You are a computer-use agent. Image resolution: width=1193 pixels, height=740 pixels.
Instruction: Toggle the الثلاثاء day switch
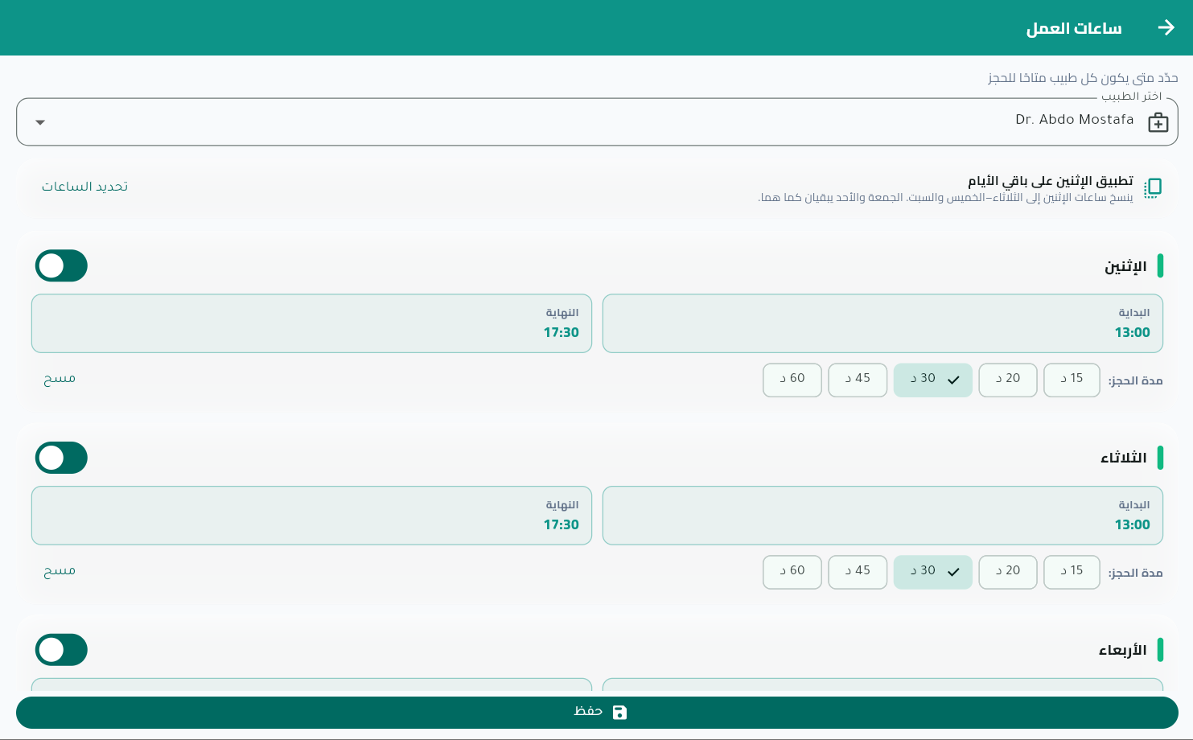tap(61, 458)
